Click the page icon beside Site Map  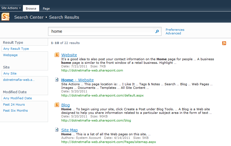pos(57,130)
